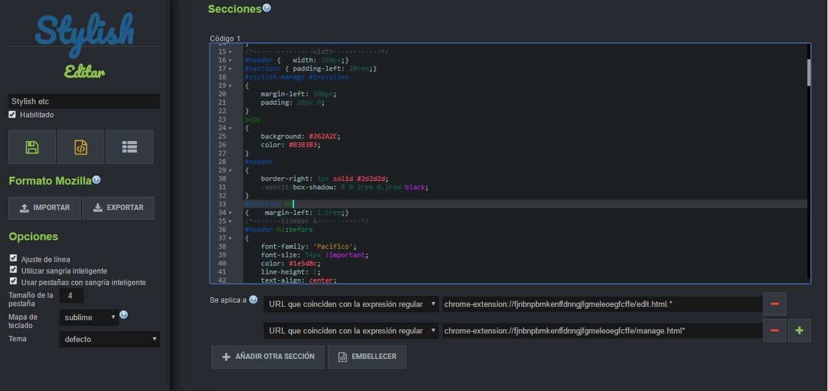Viewport: 828px width, 391px height.
Task: Open the first URL expression type dropdown
Action: (352, 304)
